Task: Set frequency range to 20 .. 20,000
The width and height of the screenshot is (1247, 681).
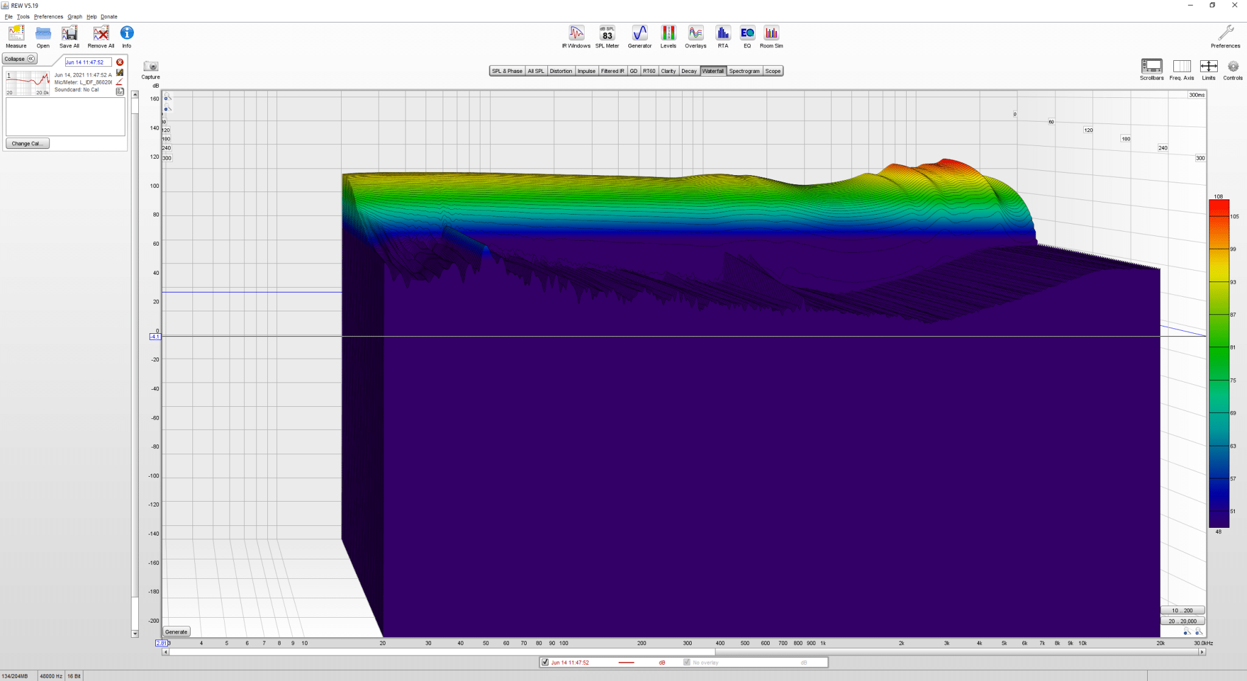Action: 1182,621
